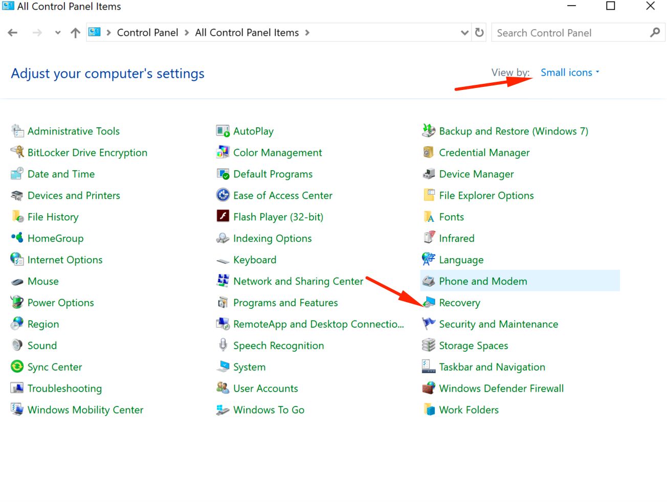The height and width of the screenshot is (502, 667).
Task: Refresh the Control Panel view
Action: click(x=479, y=33)
